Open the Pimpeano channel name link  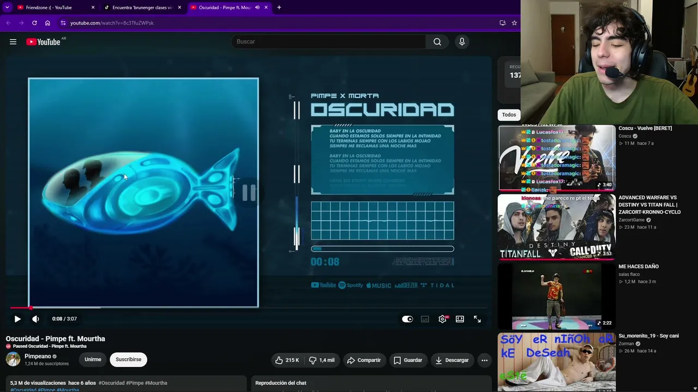click(x=38, y=356)
